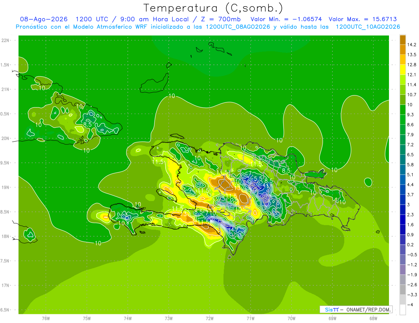Pick the gray legend color between -3.3 and -2.6
Image resolution: width=419 pixels, height=323 pixels.
(403, 290)
